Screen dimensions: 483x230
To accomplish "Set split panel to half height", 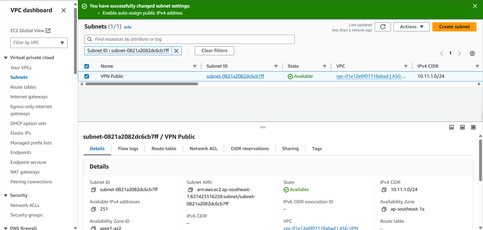I will 462,127.
